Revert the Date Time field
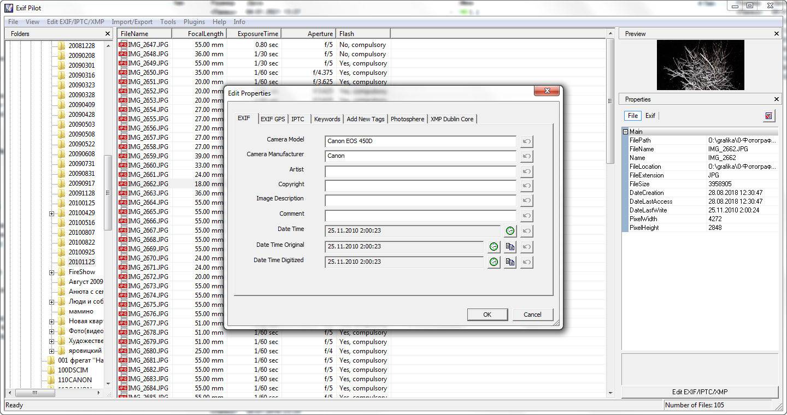This screenshot has width=787, height=415. point(527,231)
